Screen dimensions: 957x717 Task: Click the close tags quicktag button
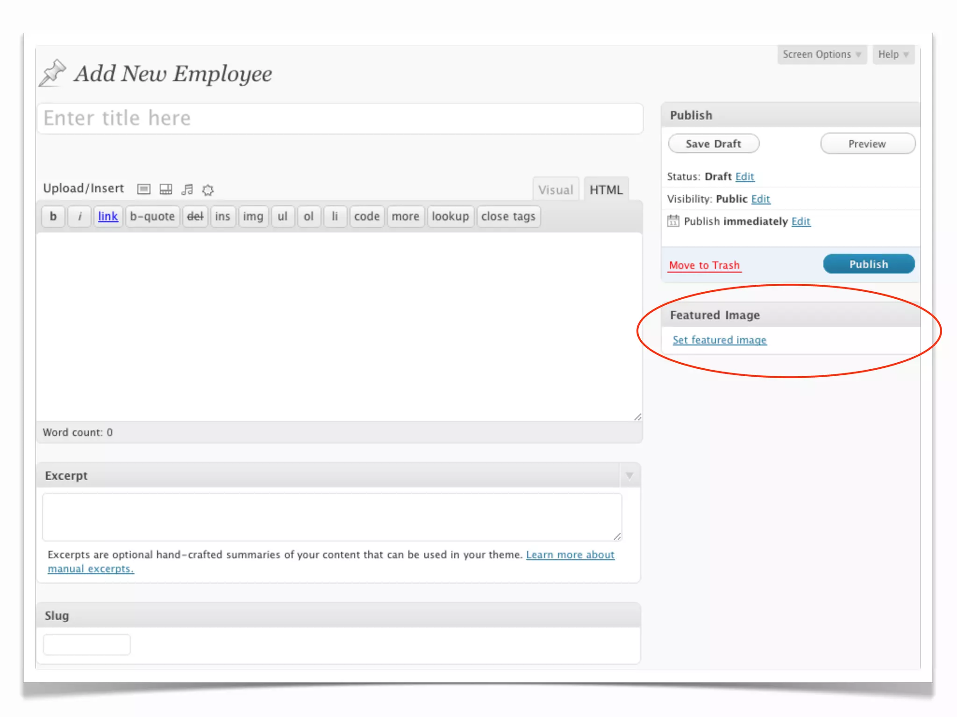(x=508, y=217)
